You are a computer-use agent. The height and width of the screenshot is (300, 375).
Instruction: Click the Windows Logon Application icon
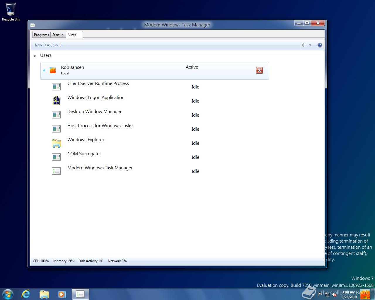(x=56, y=100)
